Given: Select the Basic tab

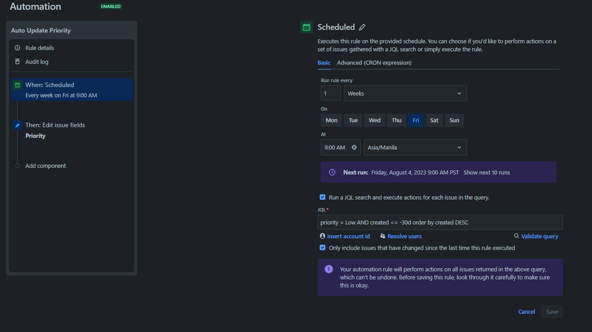Looking at the screenshot, I should 324,63.
